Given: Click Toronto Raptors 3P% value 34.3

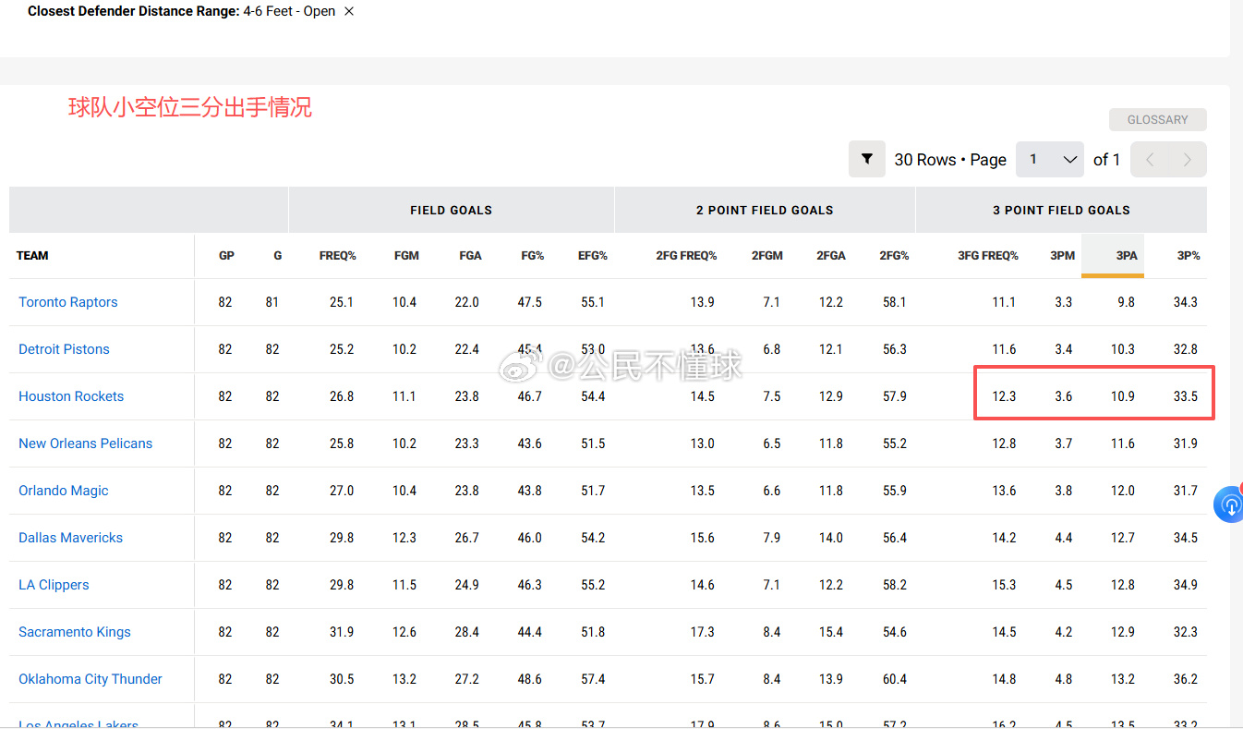Looking at the screenshot, I should 1186,302.
